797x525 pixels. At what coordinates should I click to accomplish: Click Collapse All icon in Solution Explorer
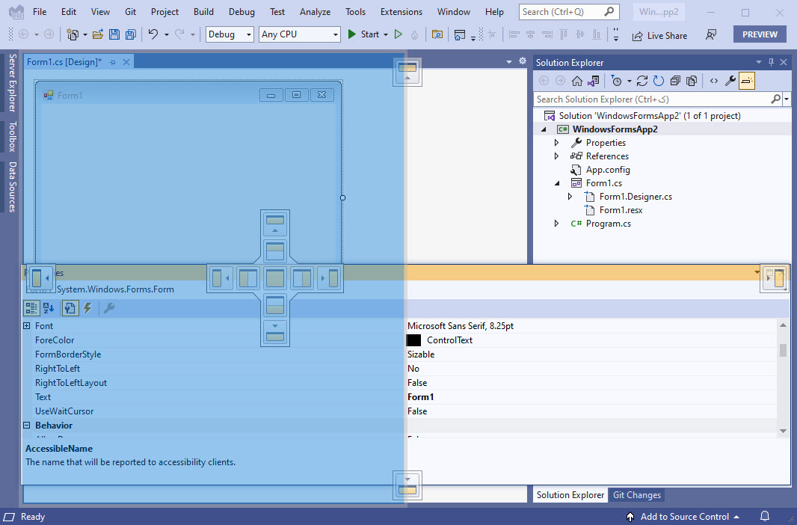pyautogui.click(x=675, y=81)
